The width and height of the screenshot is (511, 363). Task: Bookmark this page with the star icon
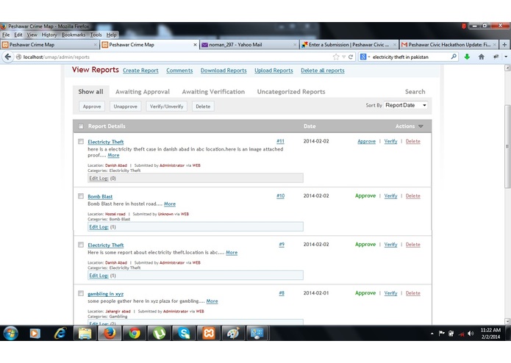(336, 57)
